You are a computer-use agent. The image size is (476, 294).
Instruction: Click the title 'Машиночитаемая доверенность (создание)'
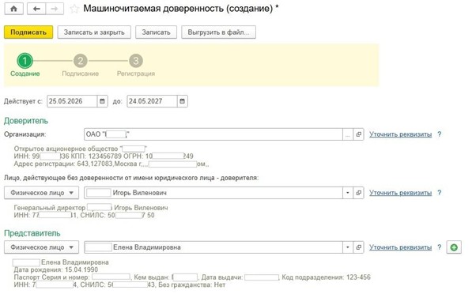(x=178, y=9)
